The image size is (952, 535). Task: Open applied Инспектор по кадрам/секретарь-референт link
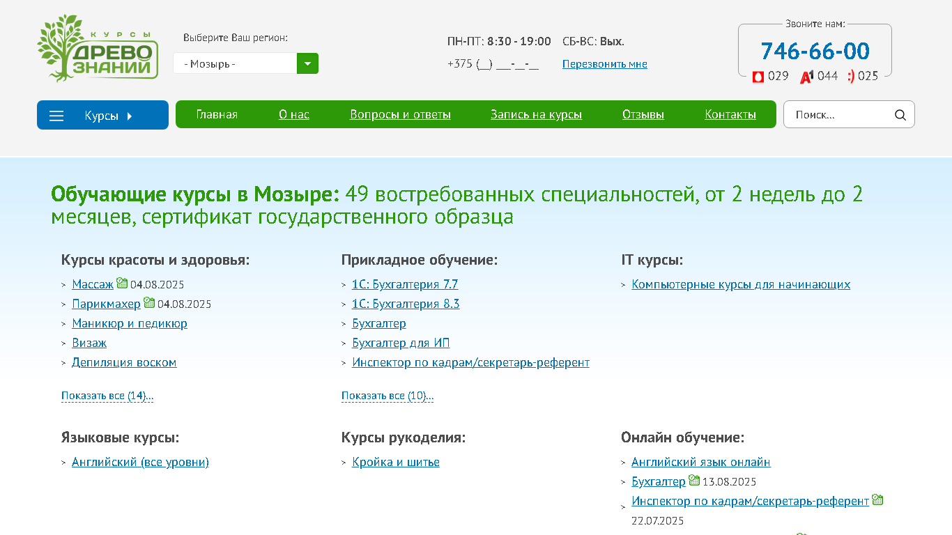[470, 362]
